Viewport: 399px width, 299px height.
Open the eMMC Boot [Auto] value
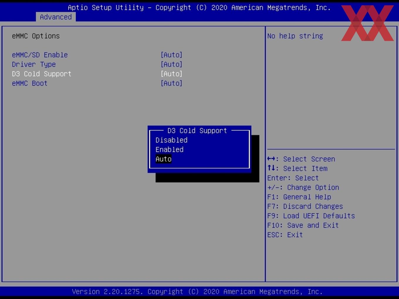coord(172,83)
